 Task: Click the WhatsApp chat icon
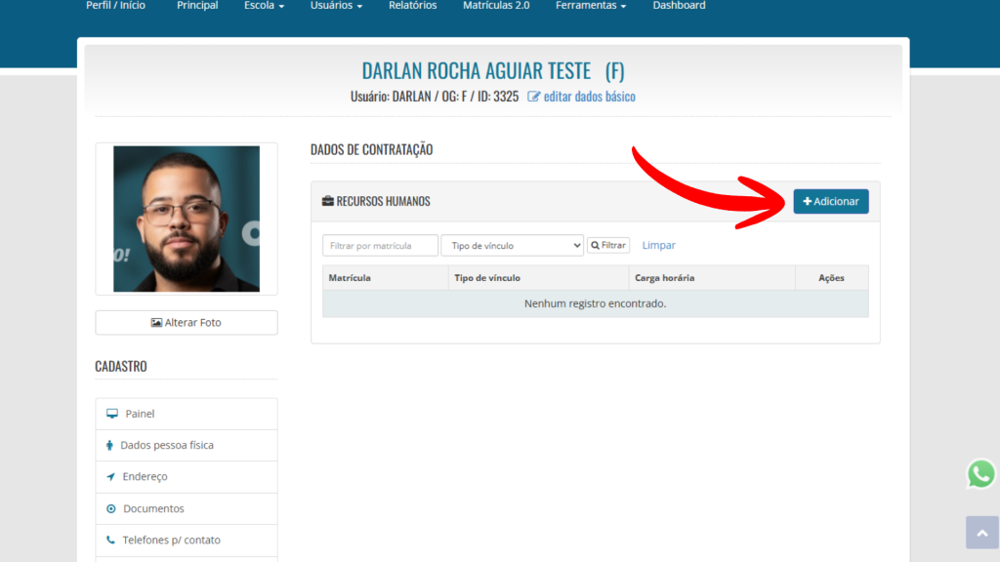(x=980, y=474)
